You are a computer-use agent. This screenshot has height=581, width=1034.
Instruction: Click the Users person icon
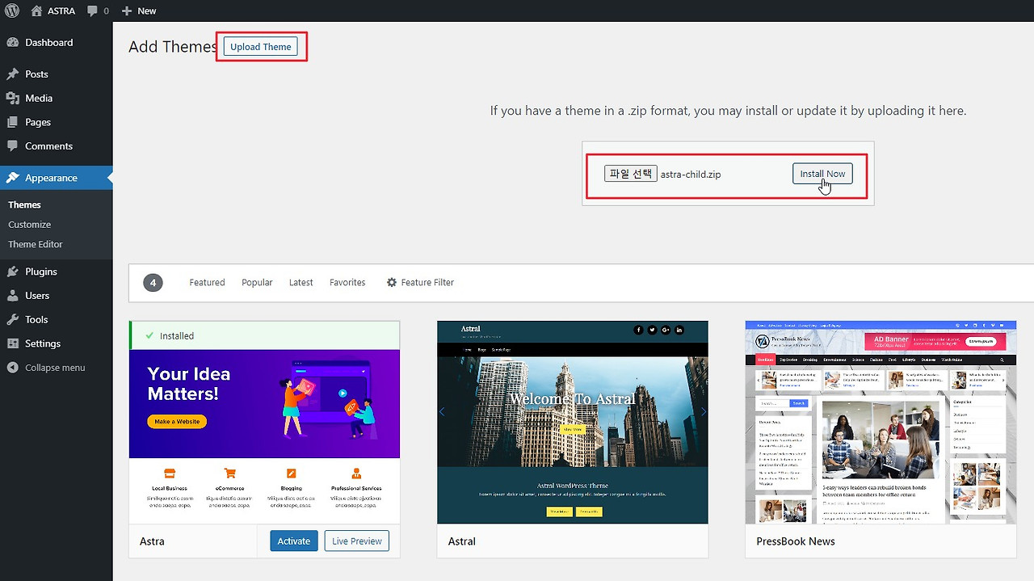[12, 296]
